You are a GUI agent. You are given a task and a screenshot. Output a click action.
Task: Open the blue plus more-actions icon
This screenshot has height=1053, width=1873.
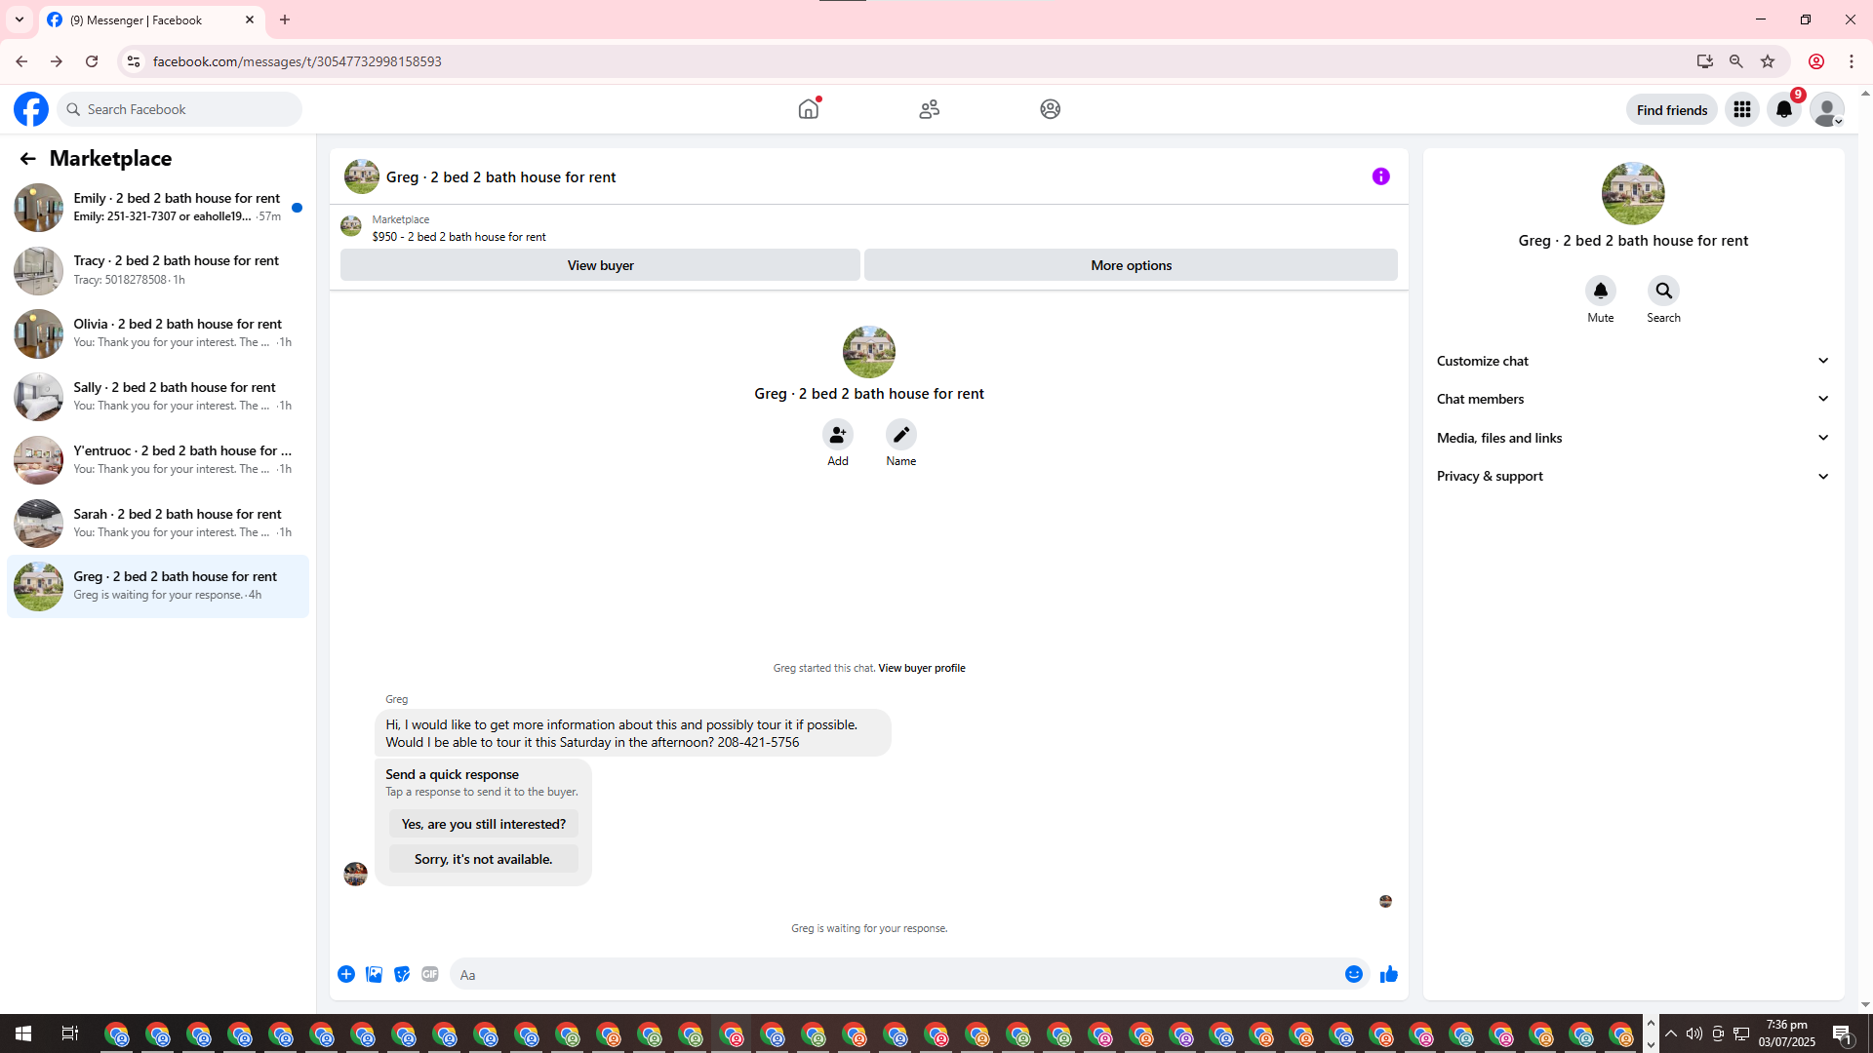346,974
